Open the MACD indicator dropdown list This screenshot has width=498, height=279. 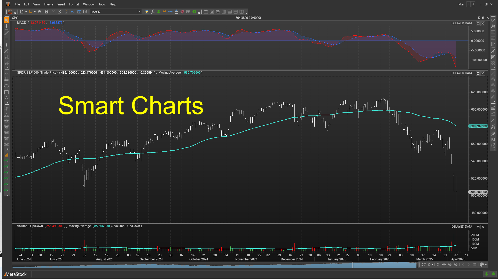point(139,12)
